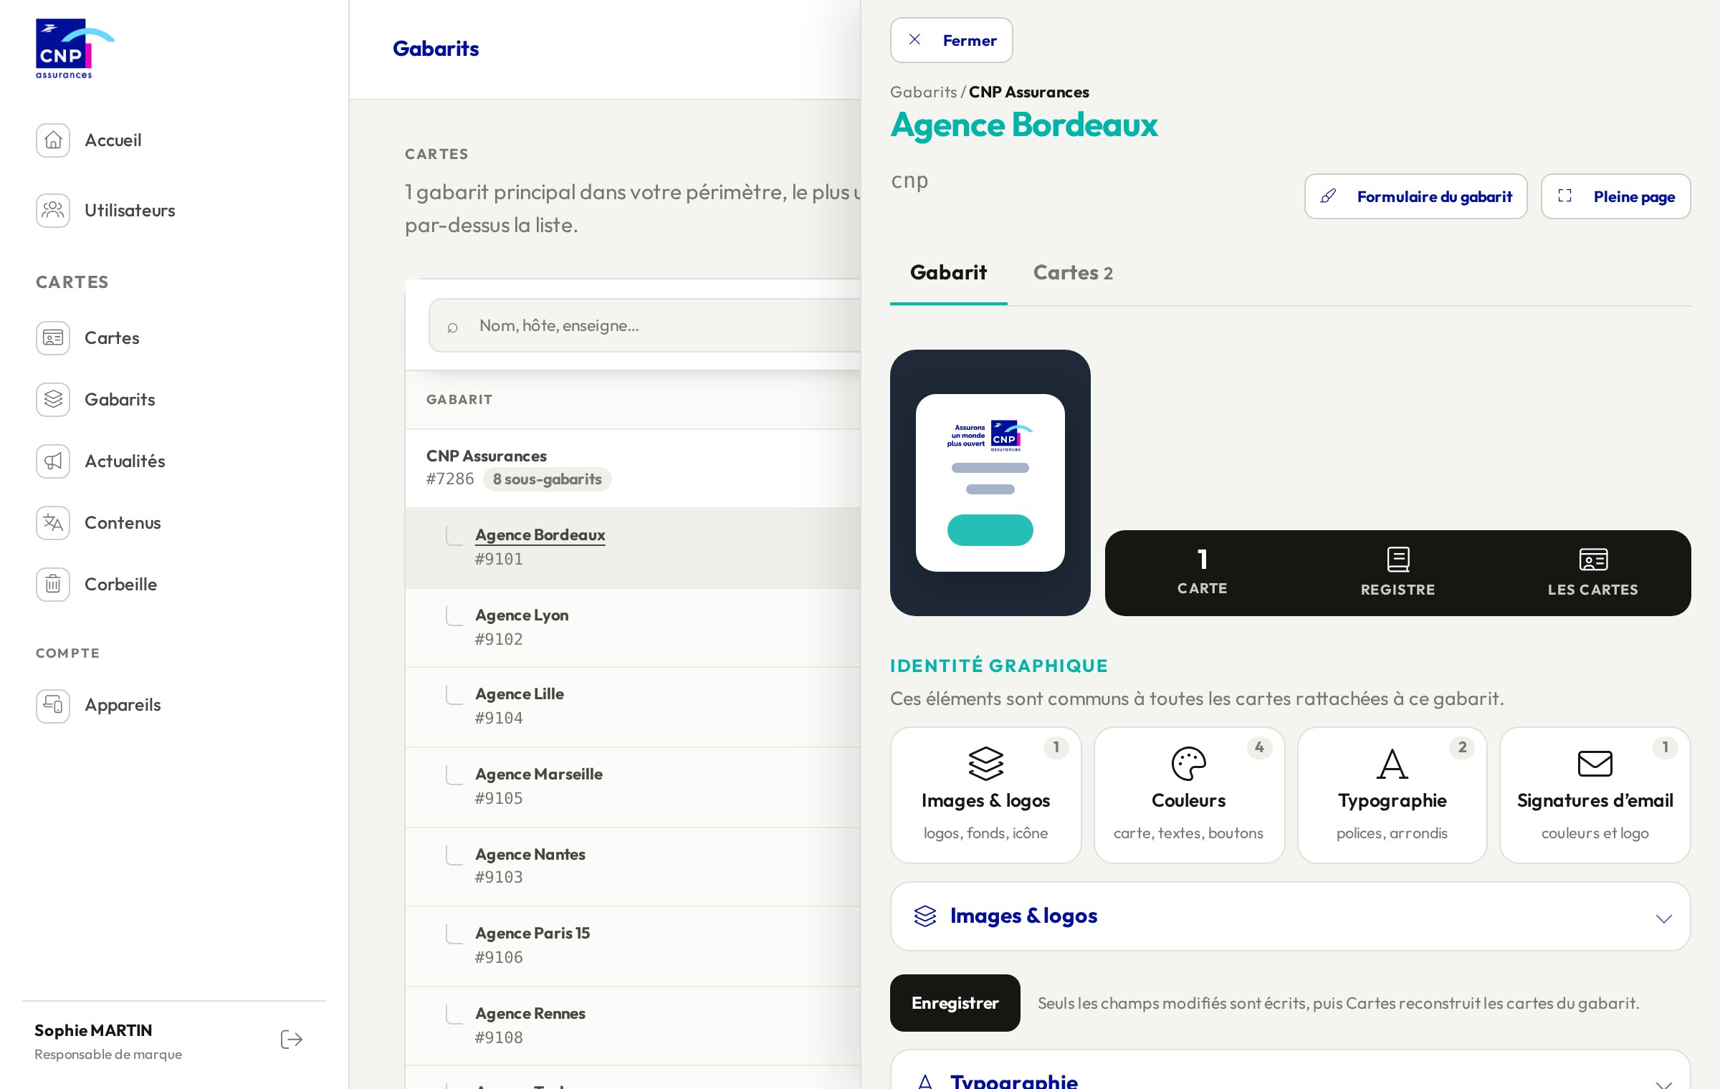Open the Accueil home icon

pyautogui.click(x=53, y=140)
